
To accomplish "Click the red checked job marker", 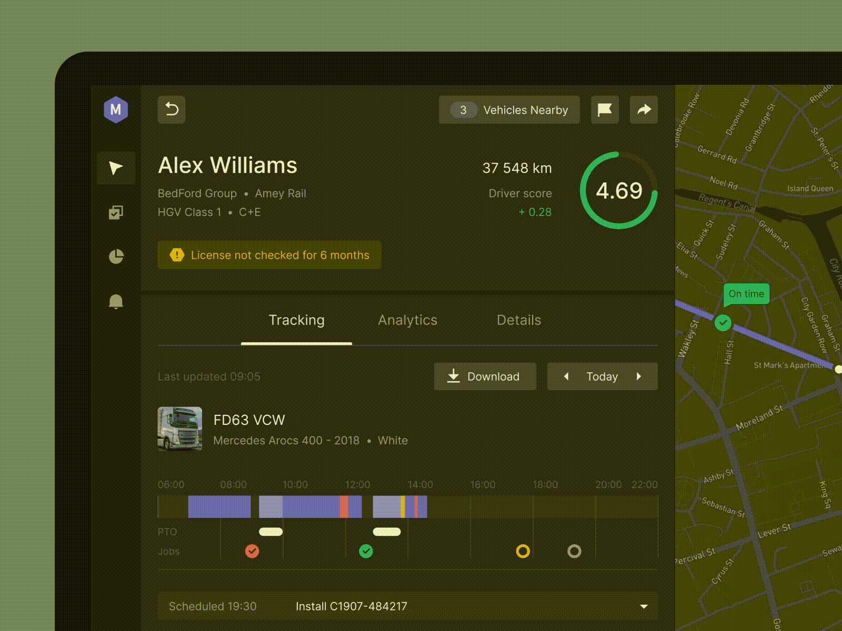I will (x=252, y=551).
